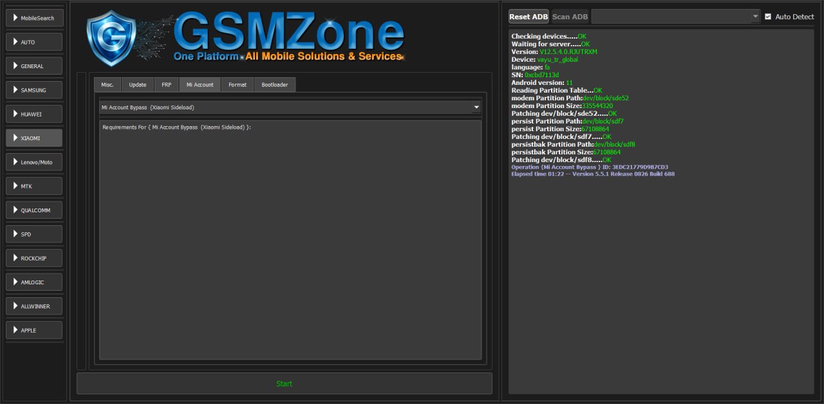Switch to the Format tab

238,84
